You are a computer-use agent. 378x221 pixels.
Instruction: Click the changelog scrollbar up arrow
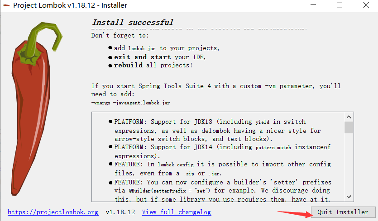[349, 117]
